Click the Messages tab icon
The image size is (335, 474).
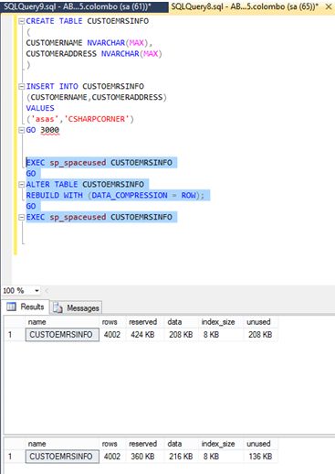coord(58,308)
